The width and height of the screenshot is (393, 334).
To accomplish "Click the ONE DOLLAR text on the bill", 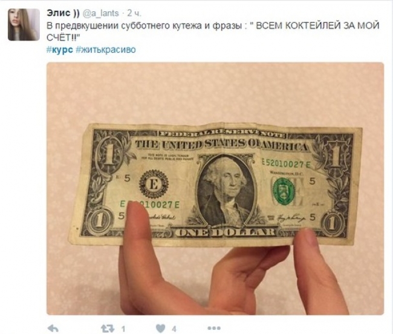I will [x=225, y=232].
